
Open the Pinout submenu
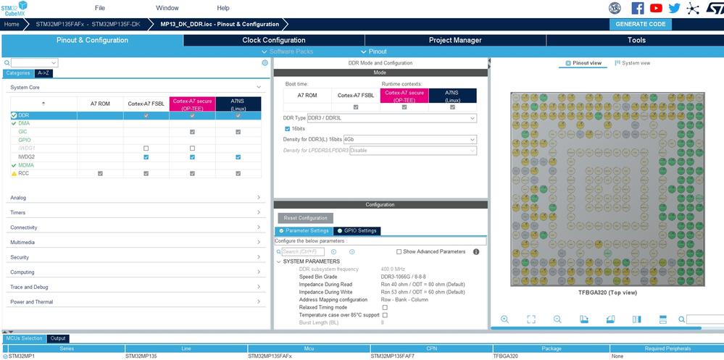[374, 51]
